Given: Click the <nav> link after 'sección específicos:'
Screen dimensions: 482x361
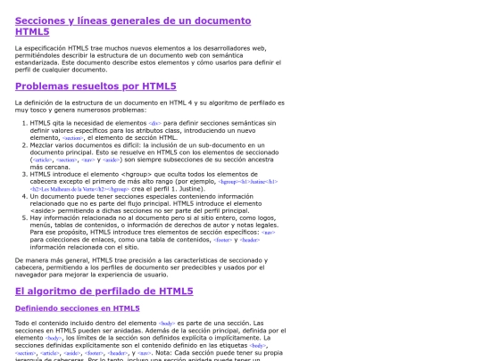Looking at the screenshot, I should (269, 233).
